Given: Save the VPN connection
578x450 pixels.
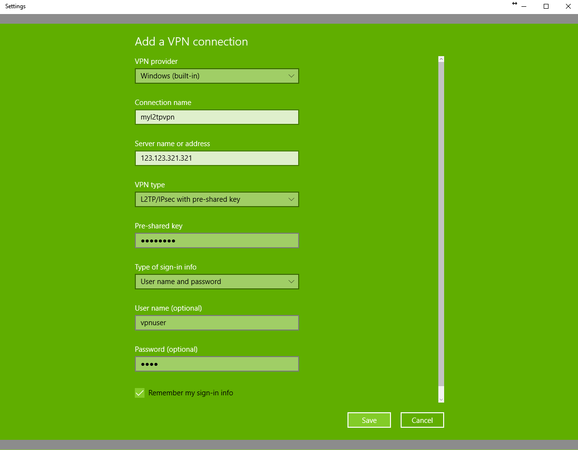Looking at the screenshot, I should 369,420.
